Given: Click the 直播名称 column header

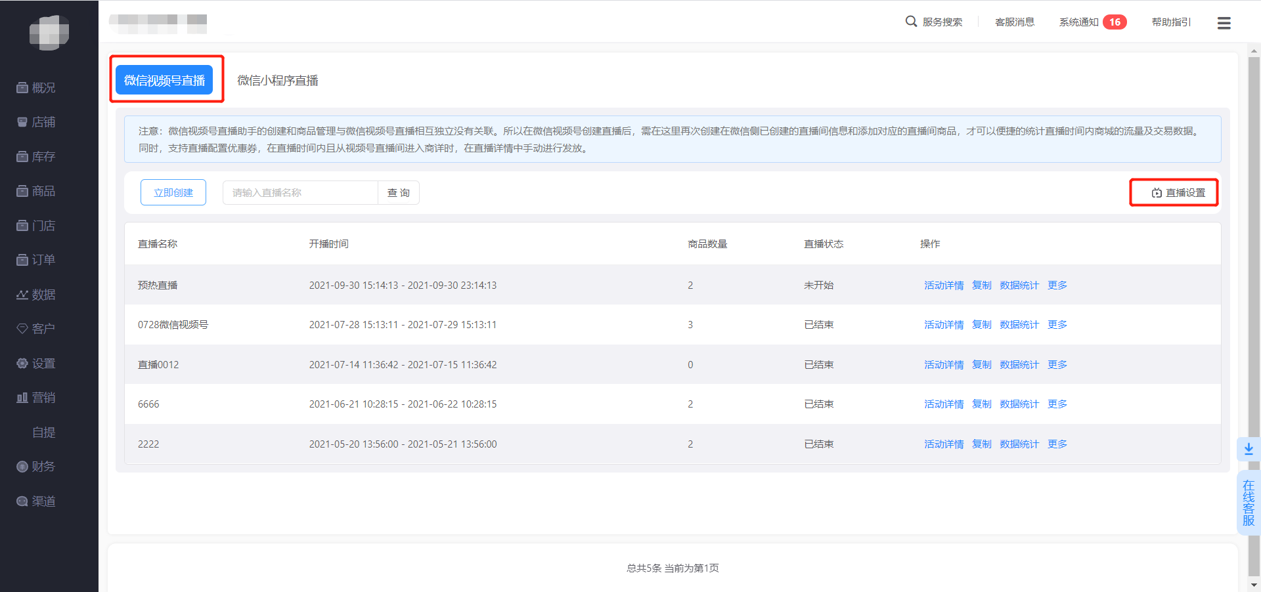Looking at the screenshot, I should pos(158,244).
